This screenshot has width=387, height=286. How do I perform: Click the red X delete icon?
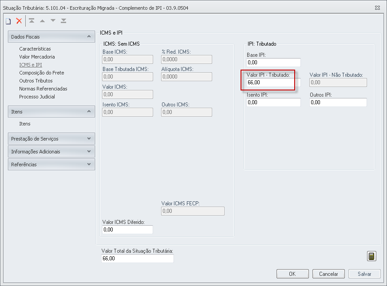click(19, 21)
